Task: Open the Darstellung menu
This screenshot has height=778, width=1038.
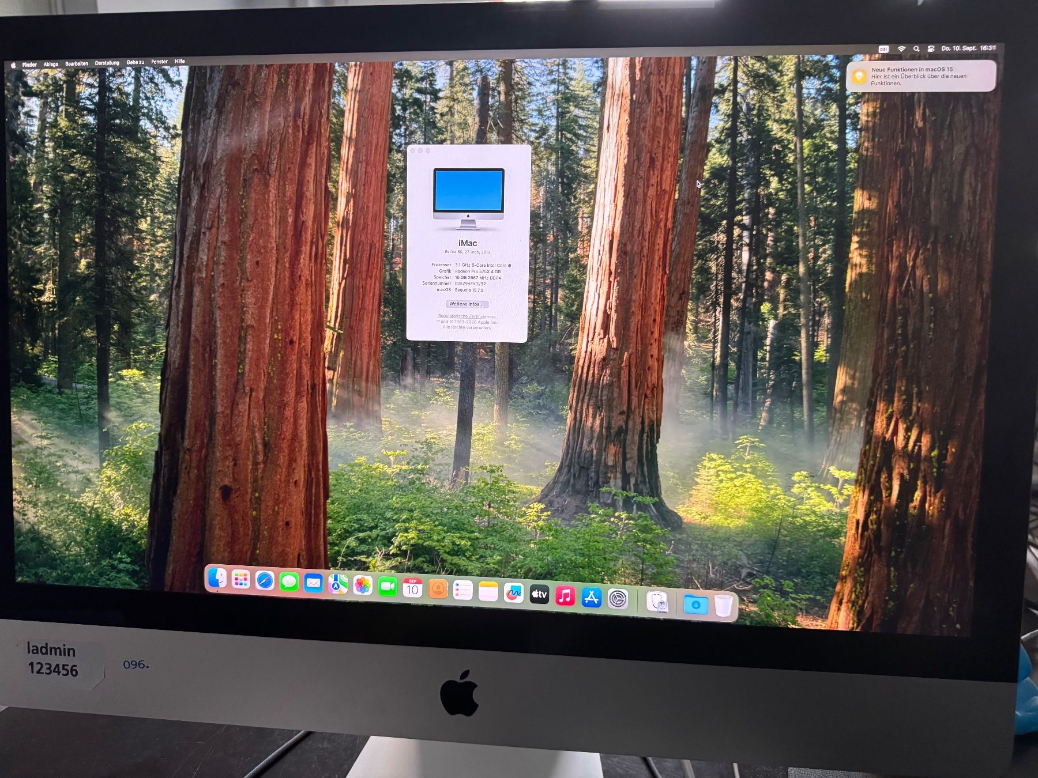Action: point(107,63)
